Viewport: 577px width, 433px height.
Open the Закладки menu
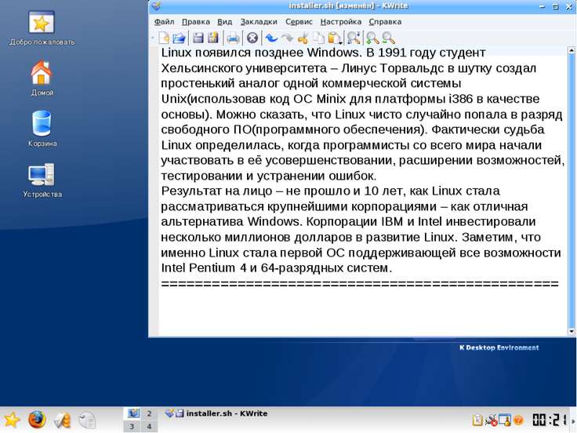[x=259, y=22]
